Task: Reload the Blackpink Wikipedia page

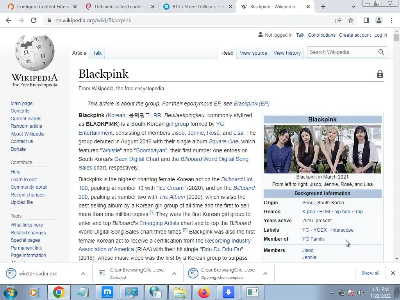Action: 34,20
